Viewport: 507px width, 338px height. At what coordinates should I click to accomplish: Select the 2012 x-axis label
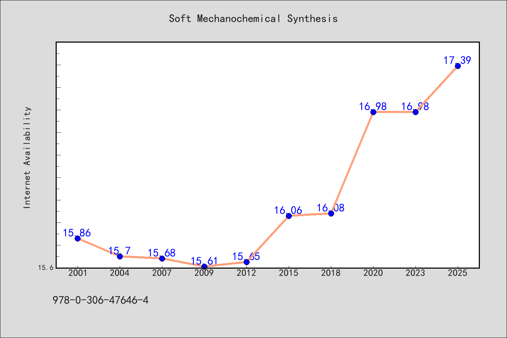246,273
